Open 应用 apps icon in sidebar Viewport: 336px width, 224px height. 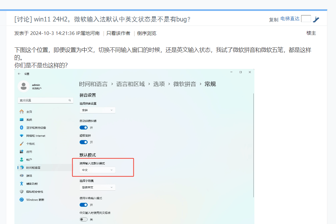(22, 152)
